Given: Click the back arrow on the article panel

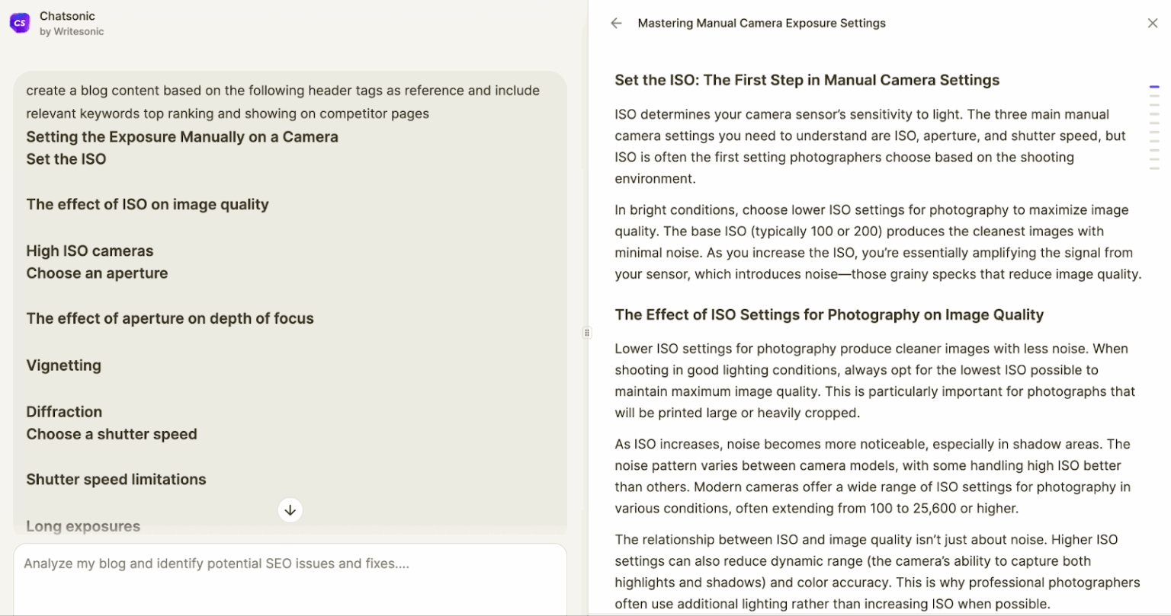Looking at the screenshot, I should (616, 23).
